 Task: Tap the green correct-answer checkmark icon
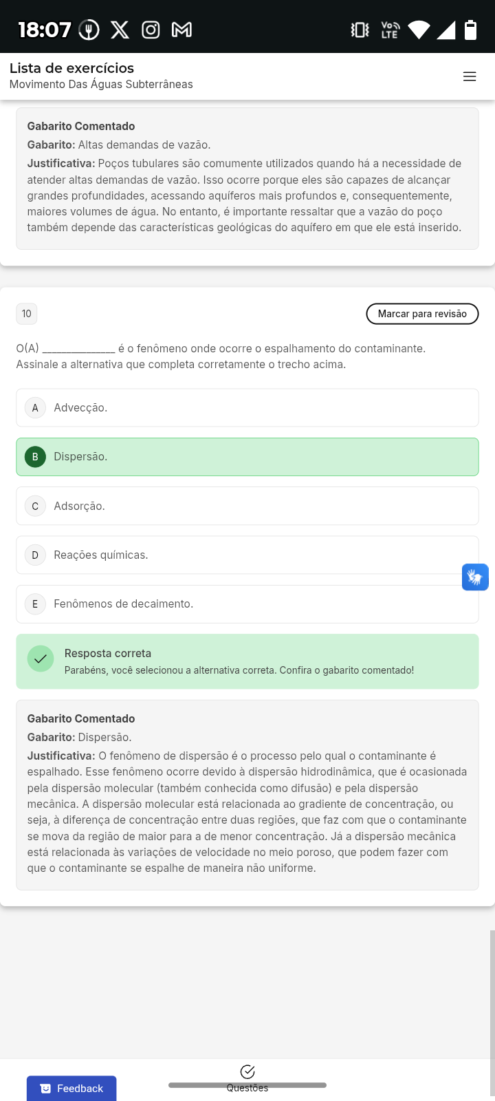point(41,659)
